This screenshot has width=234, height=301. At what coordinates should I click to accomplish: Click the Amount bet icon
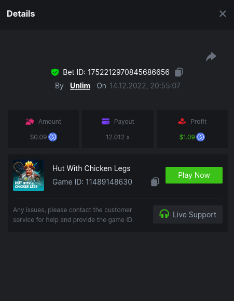[30, 122]
